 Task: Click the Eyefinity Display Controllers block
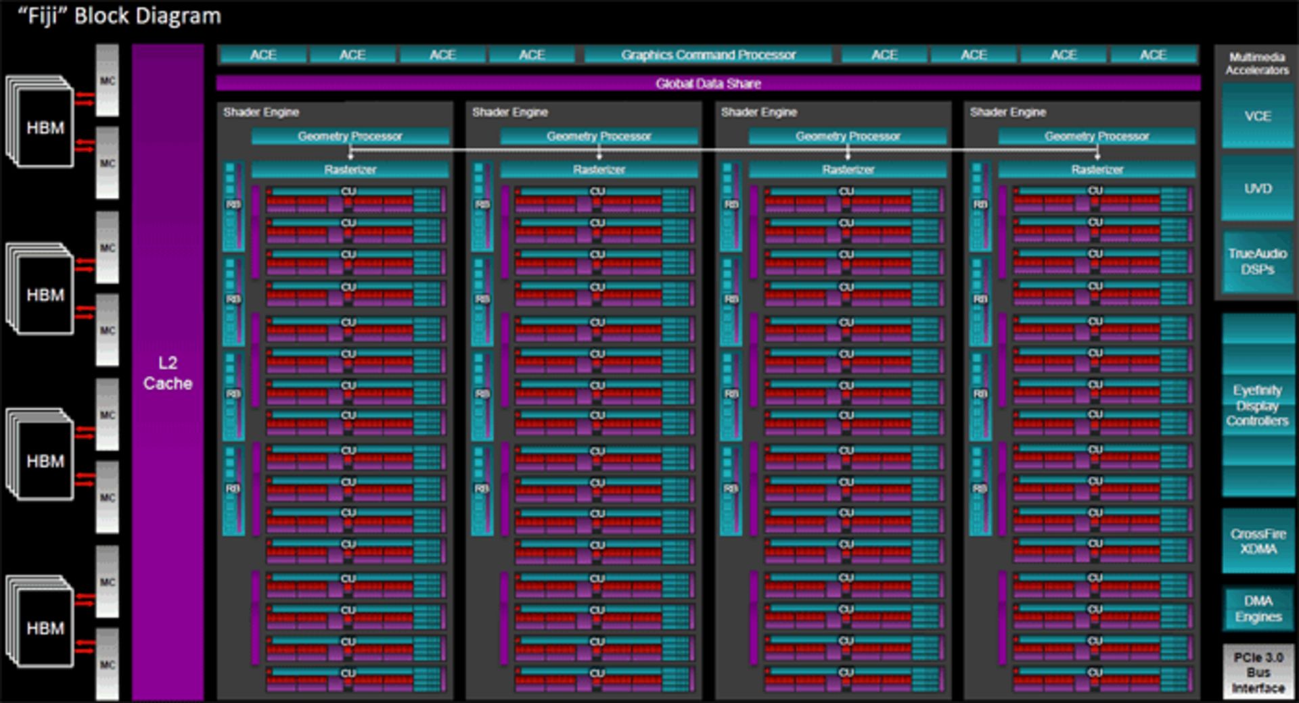point(1258,405)
